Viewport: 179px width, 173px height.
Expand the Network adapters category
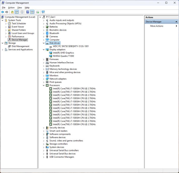(44, 79)
